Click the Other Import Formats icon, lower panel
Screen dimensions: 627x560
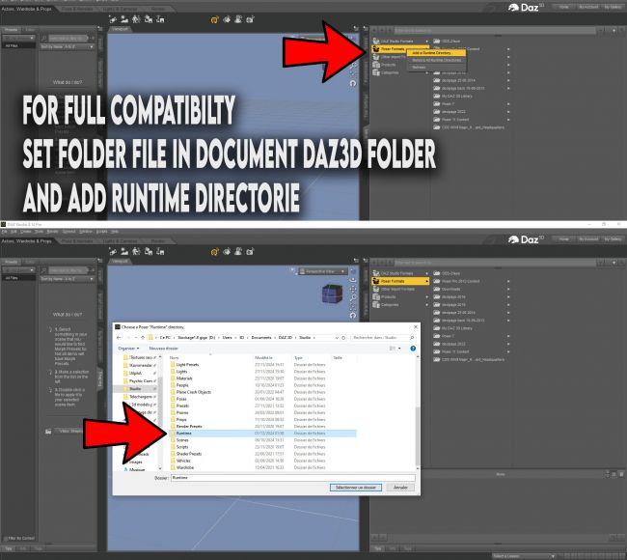point(374,289)
